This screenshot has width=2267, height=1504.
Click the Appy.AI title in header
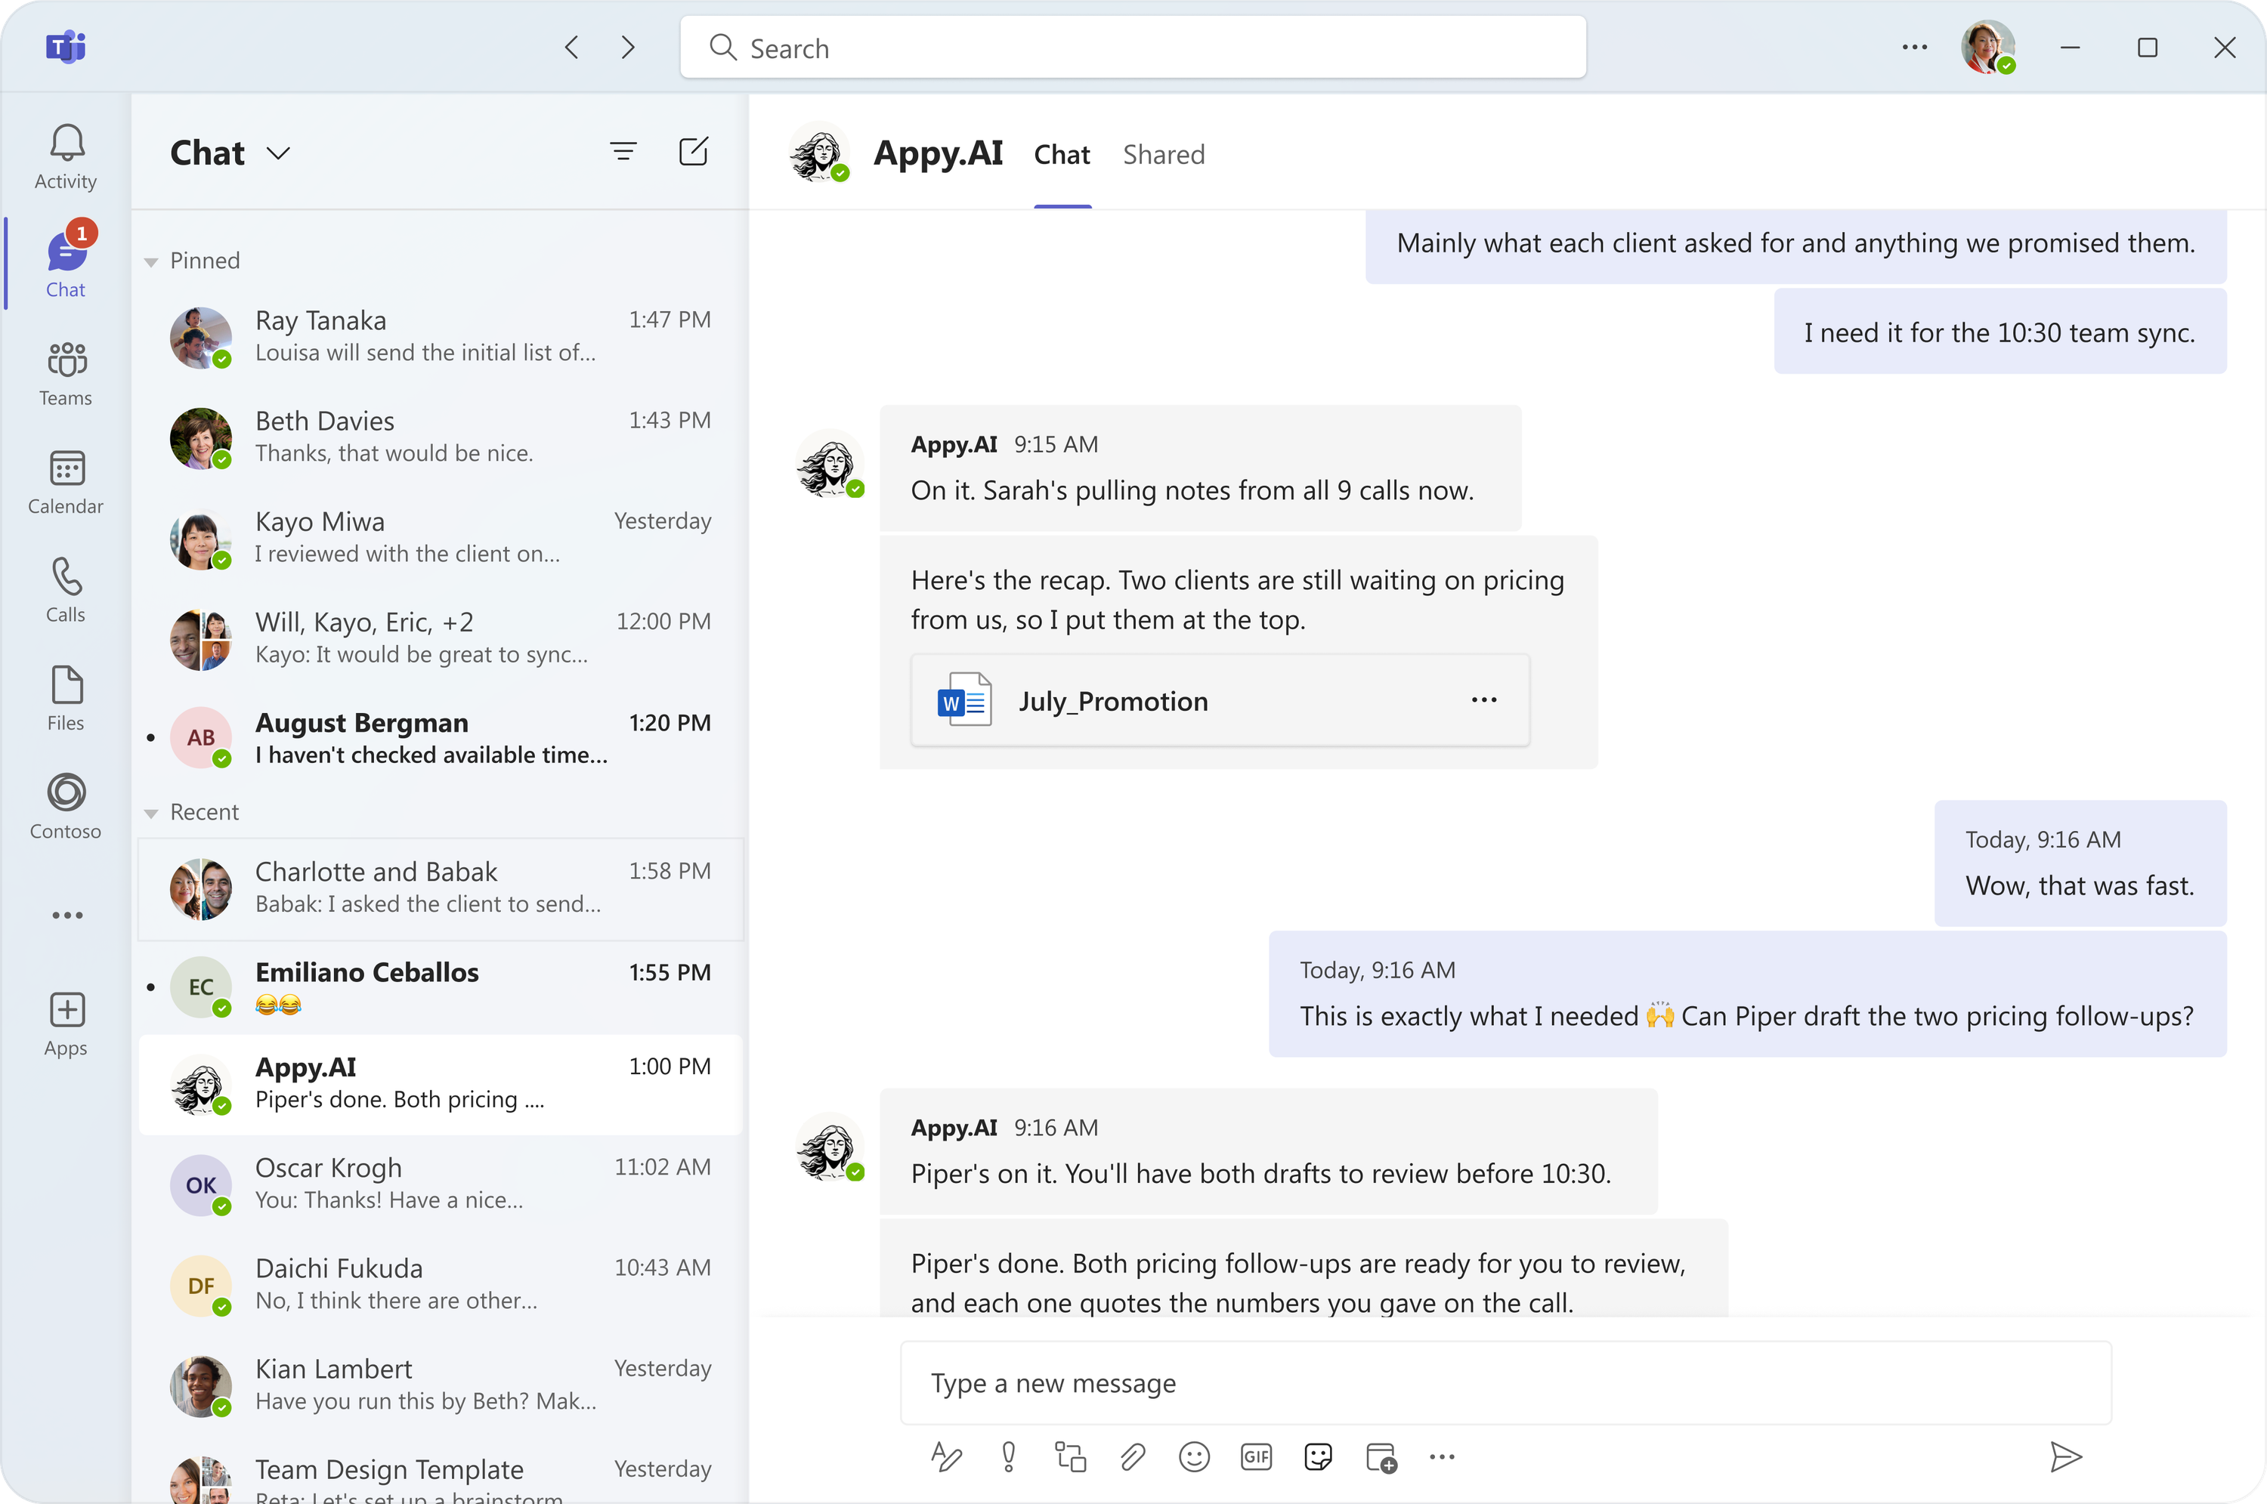point(937,153)
